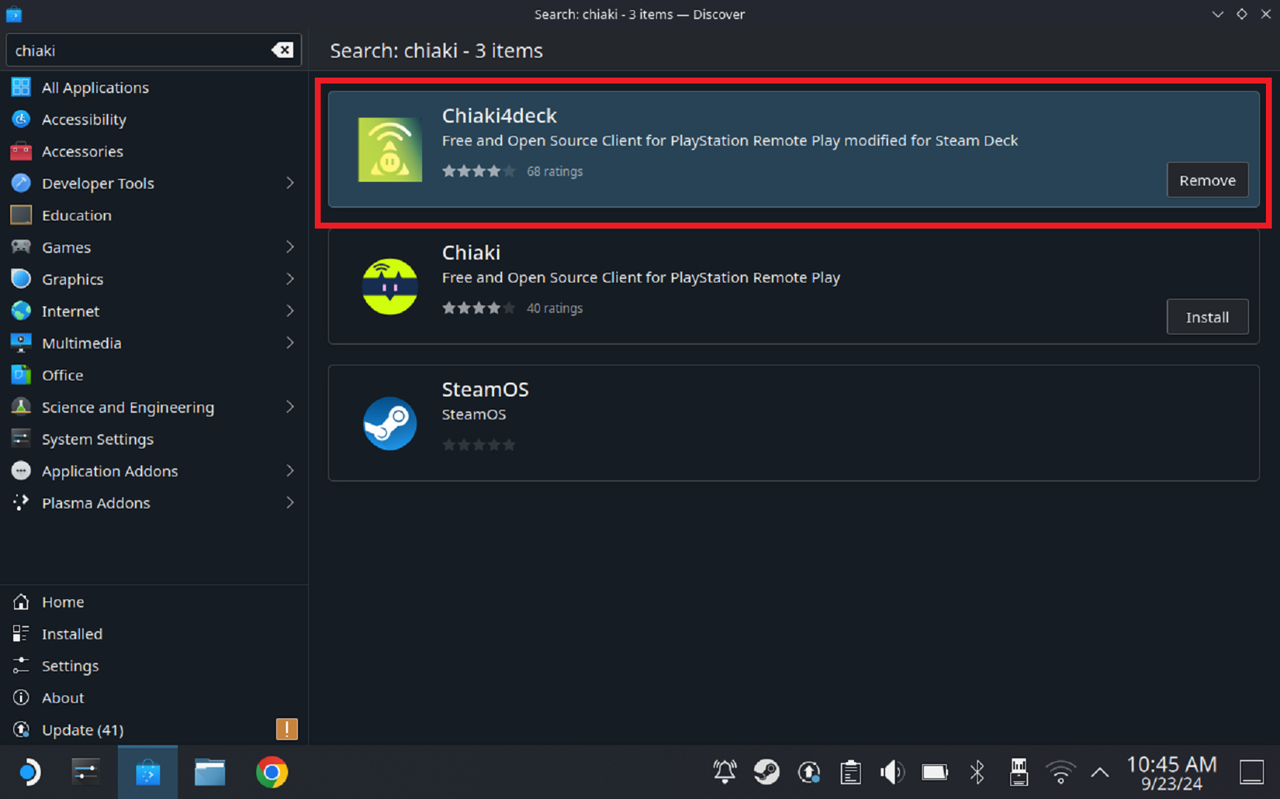Image resolution: width=1280 pixels, height=799 pixels.
Task: Open the notifications bell tray icon
Action: coord(725,772)
